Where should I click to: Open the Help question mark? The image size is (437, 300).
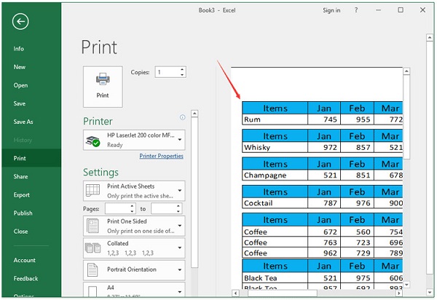pos(356,10)
